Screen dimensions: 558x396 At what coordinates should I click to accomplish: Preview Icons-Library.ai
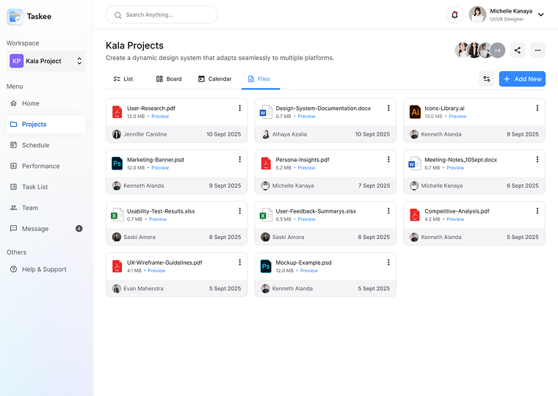(457, 117)
